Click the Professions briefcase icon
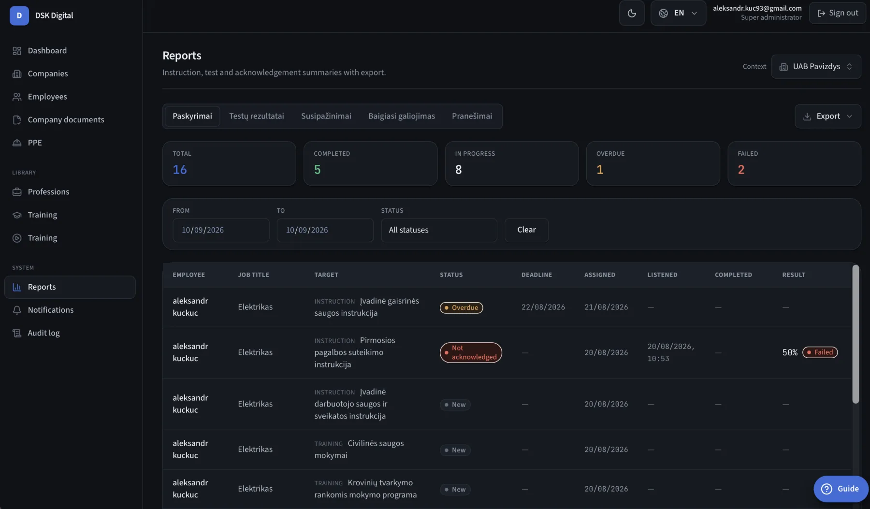Screen dimensions: 870x509 click(x=17, y=192)
